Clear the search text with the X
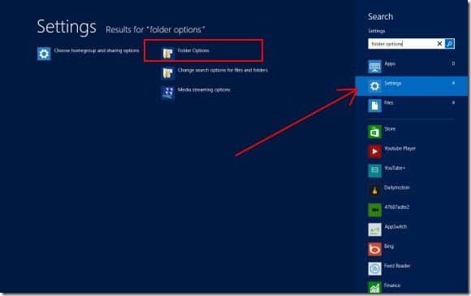Viewport: 471px width, 296px height. point(439,44)
